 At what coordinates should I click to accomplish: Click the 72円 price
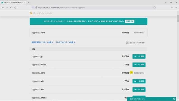click(127, 81)
